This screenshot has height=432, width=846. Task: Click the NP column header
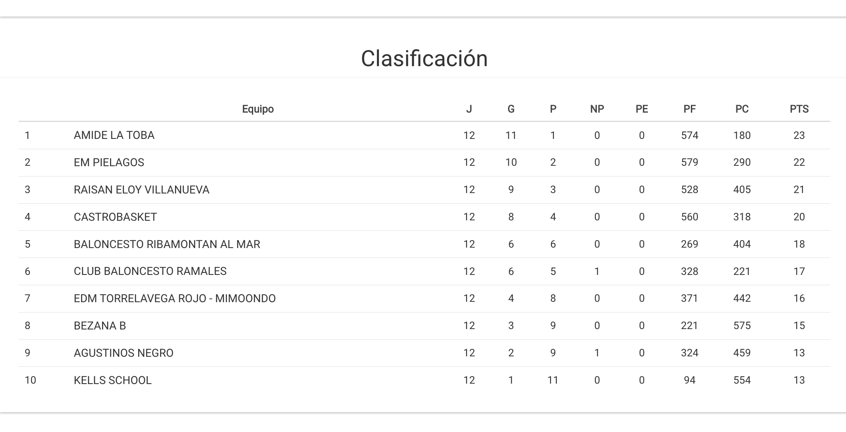coord(597,109)
